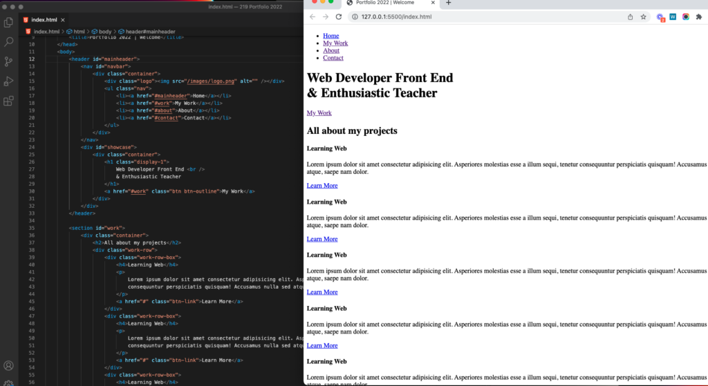Viewport: 708px width, 386px height.
Task: Bookmark this page with the star icon
Action: coord(644,17)
